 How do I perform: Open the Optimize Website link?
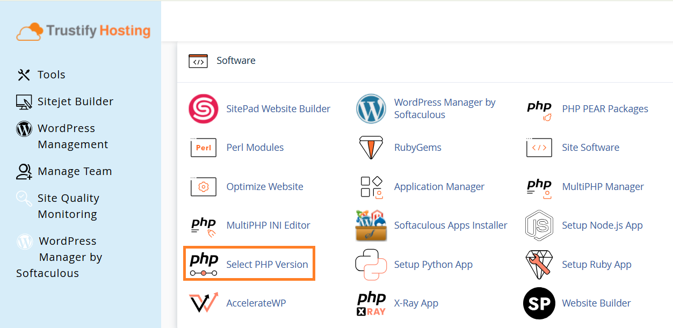point(265,187)
